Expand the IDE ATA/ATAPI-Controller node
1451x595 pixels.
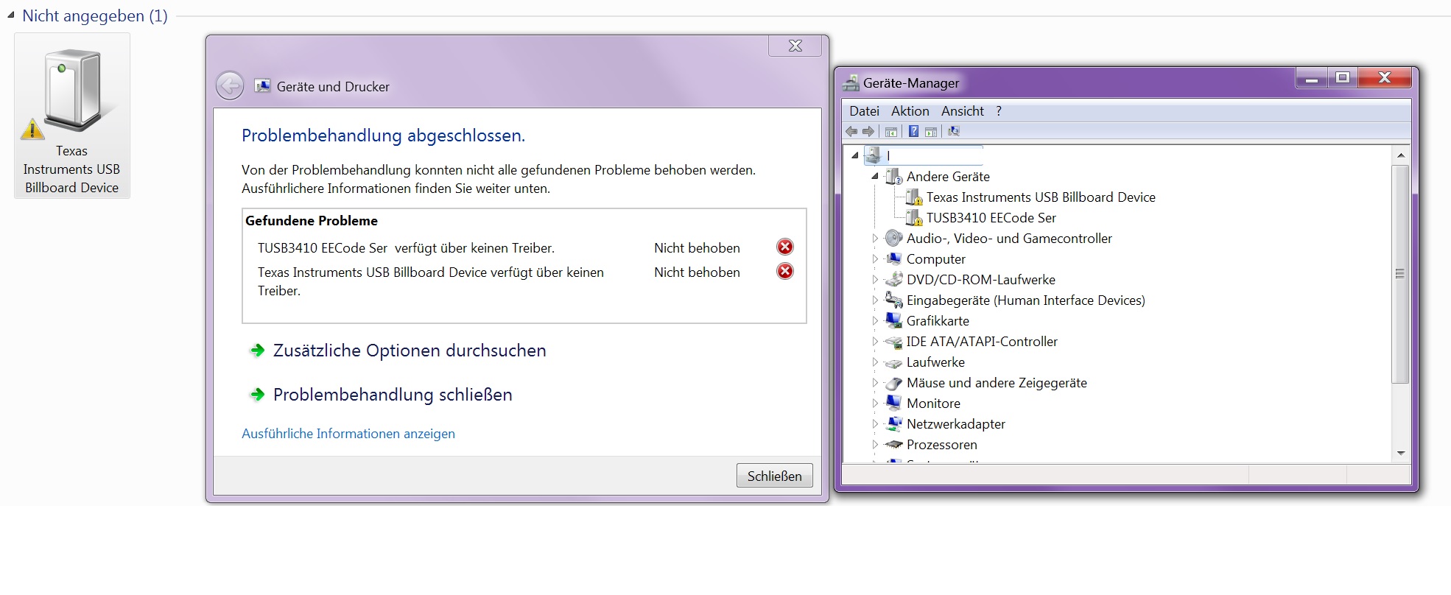875,342
